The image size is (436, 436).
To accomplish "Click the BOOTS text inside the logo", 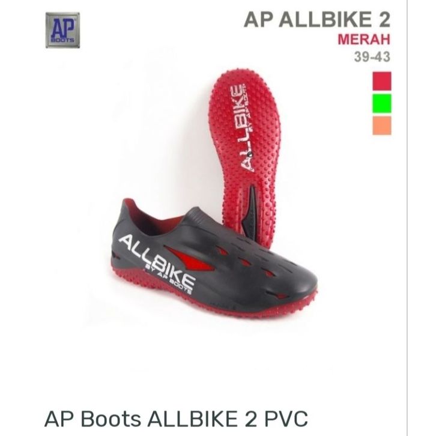I will point(62,40).
